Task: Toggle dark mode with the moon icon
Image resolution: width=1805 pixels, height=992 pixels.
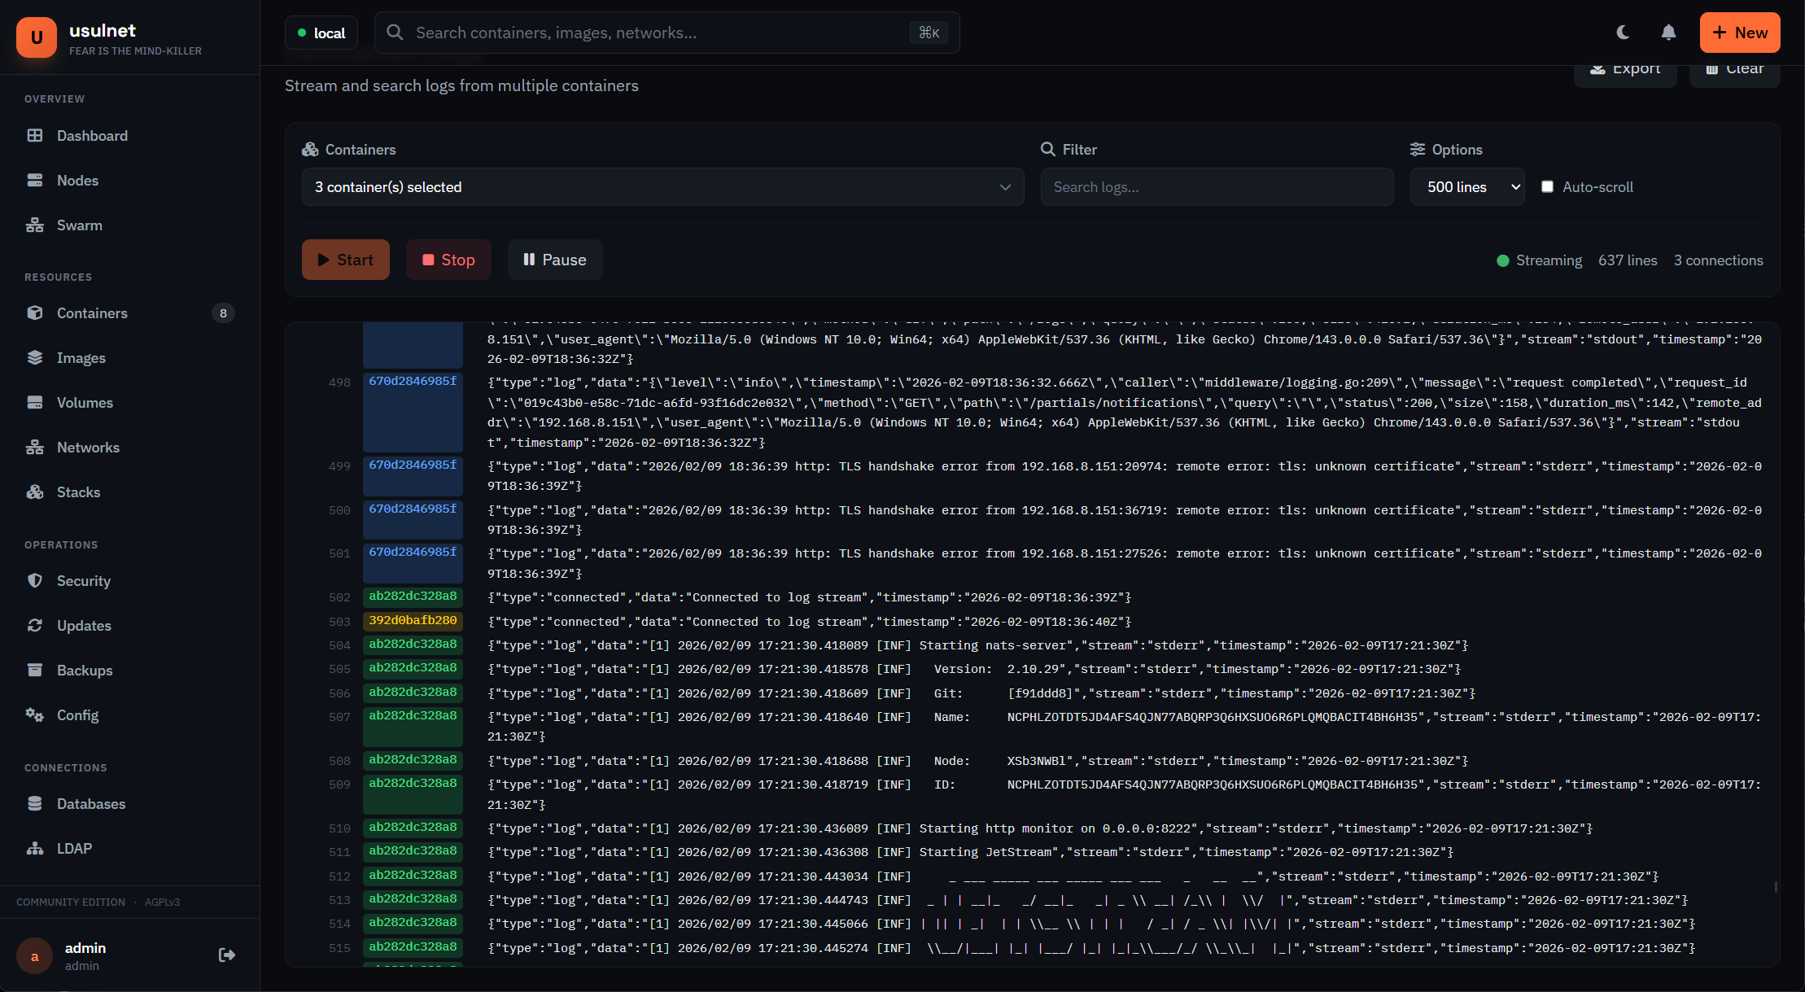Action: 1623,32
